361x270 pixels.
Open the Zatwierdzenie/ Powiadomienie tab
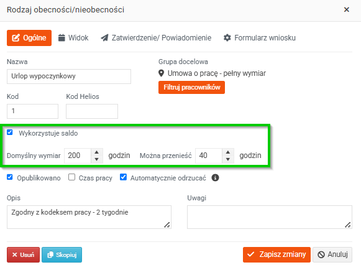[156, 38]
